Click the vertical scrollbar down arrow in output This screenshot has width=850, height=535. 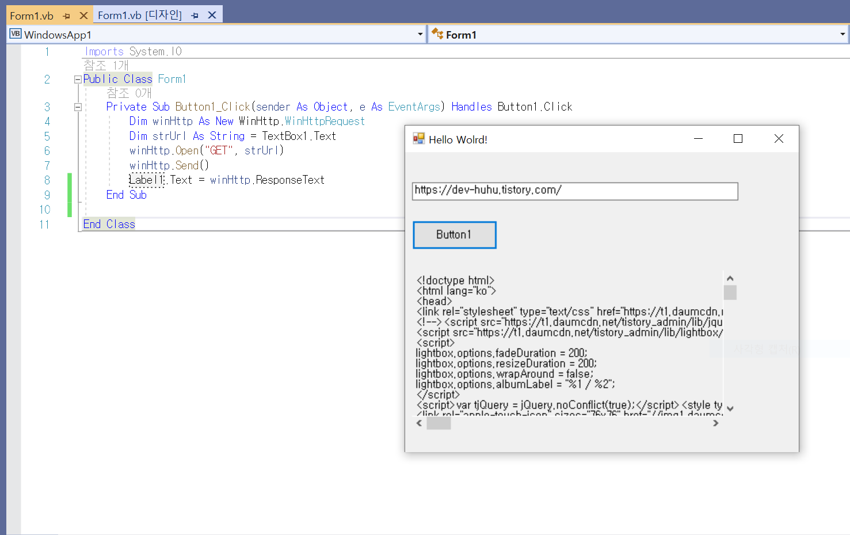click(730, 408)
